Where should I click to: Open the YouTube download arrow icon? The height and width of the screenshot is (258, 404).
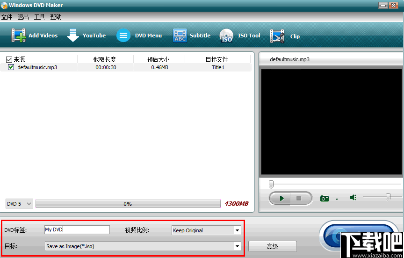73,35
